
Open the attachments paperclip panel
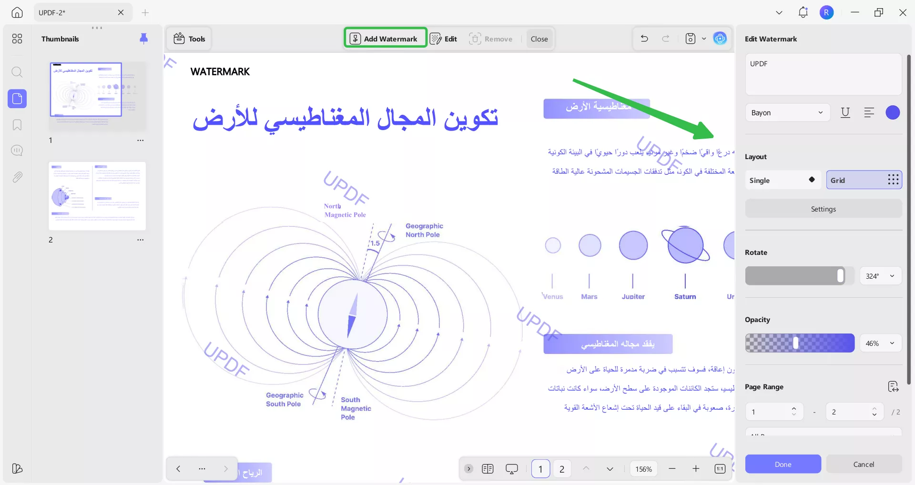click(17, 177)
